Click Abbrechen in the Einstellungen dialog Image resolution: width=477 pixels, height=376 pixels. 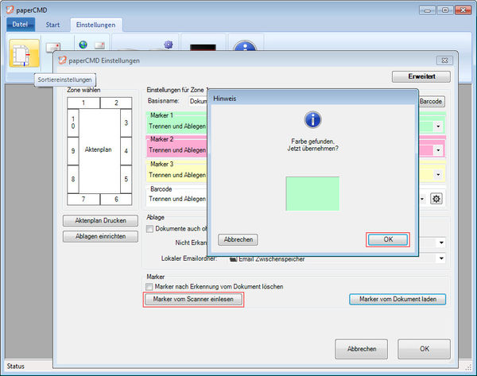pyautogui.click(x=362, y=349)
